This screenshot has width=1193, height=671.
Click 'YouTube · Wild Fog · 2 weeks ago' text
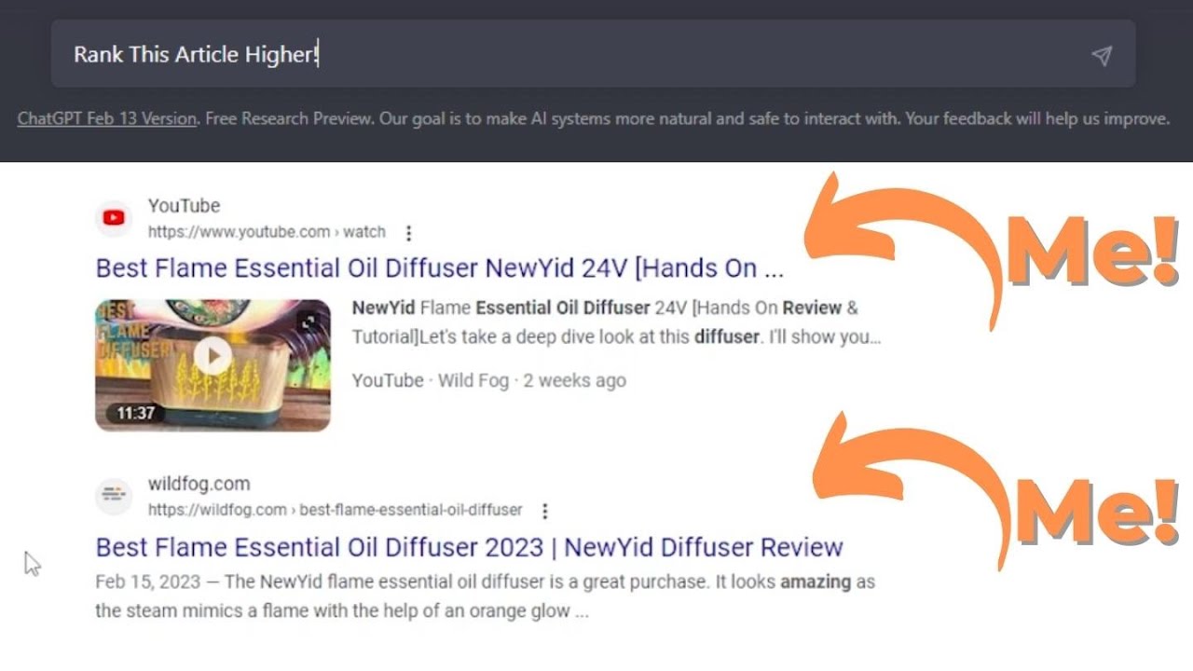point(489,380)
